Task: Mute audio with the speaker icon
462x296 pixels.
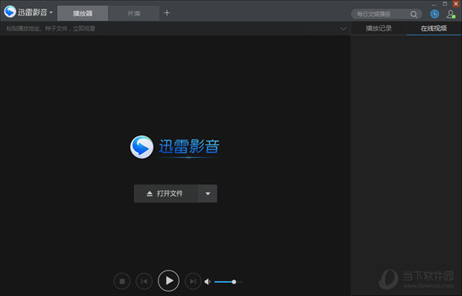Action: [x=208, y=282]
